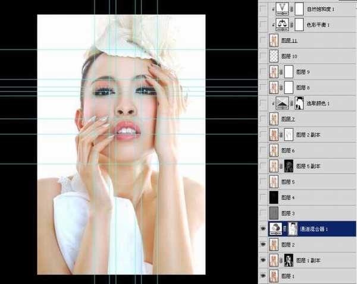Click the mask link chain icon on 图层 9
This screenshot has width=357, height=284.
[282, 71]
